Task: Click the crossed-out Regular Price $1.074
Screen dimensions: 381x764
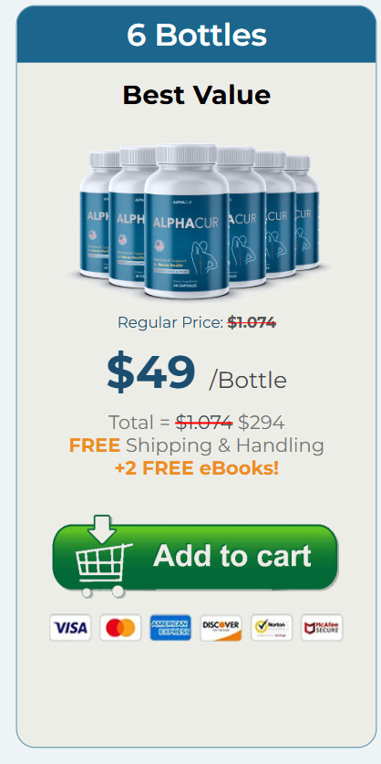Action: coord(252,322)
